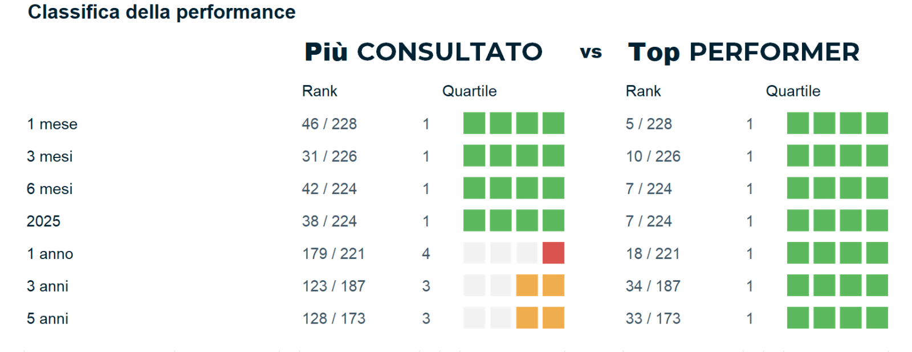Click the '3 mesi' row label
This screenshot has height=352, width=912.
pos(50,156)
